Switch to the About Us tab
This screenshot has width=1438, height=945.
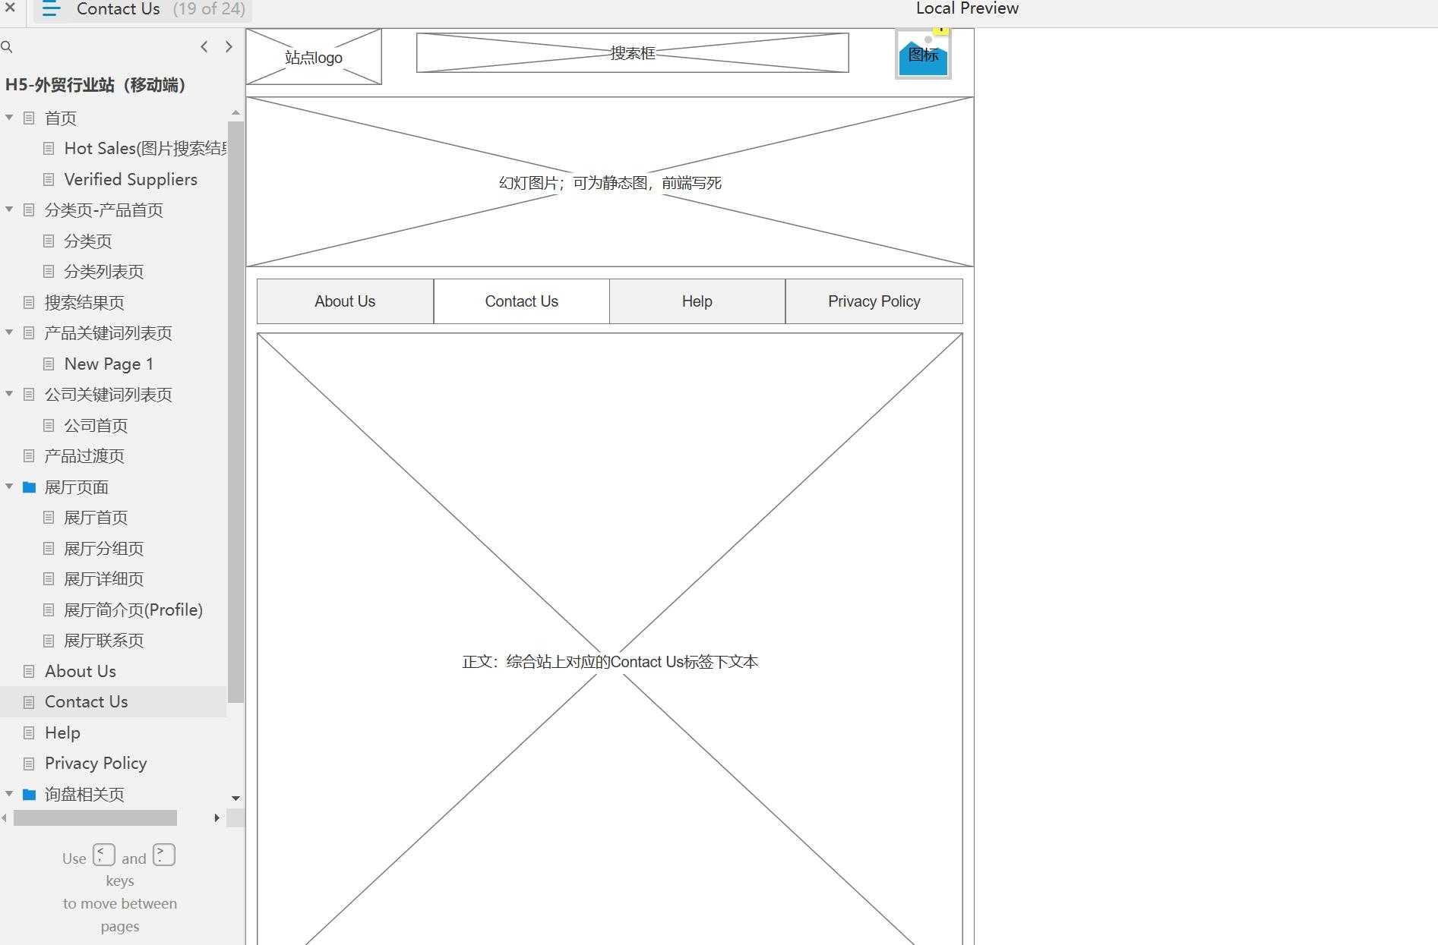(345, 301)
